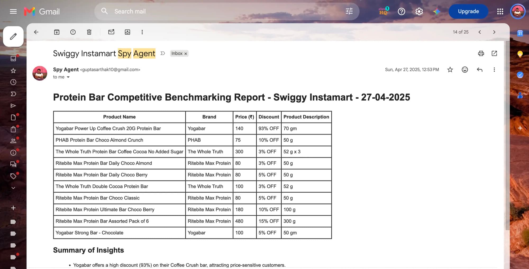Open the Promotions tag category
This screenshot has width=529, height=269.
tap(13, 176)
